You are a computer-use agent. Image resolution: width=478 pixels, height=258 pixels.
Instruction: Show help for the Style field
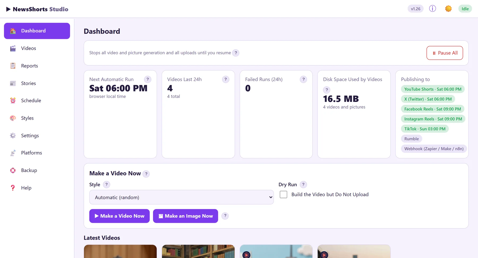pos(106,184)
